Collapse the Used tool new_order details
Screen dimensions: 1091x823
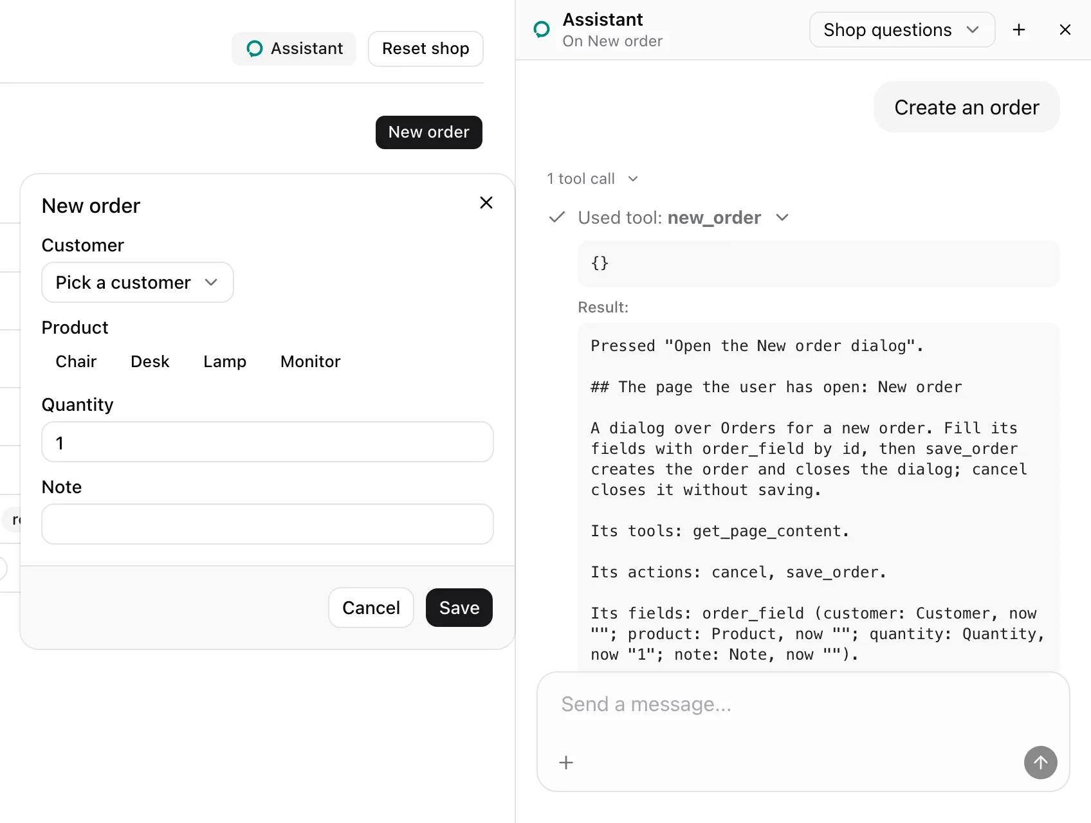tap(782, 217)
